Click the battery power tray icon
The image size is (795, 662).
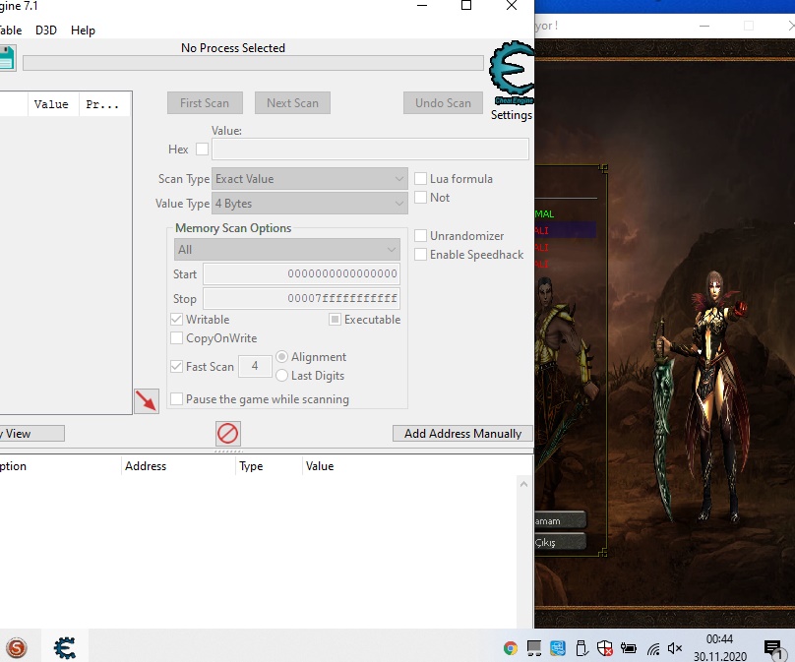(628, 648)
